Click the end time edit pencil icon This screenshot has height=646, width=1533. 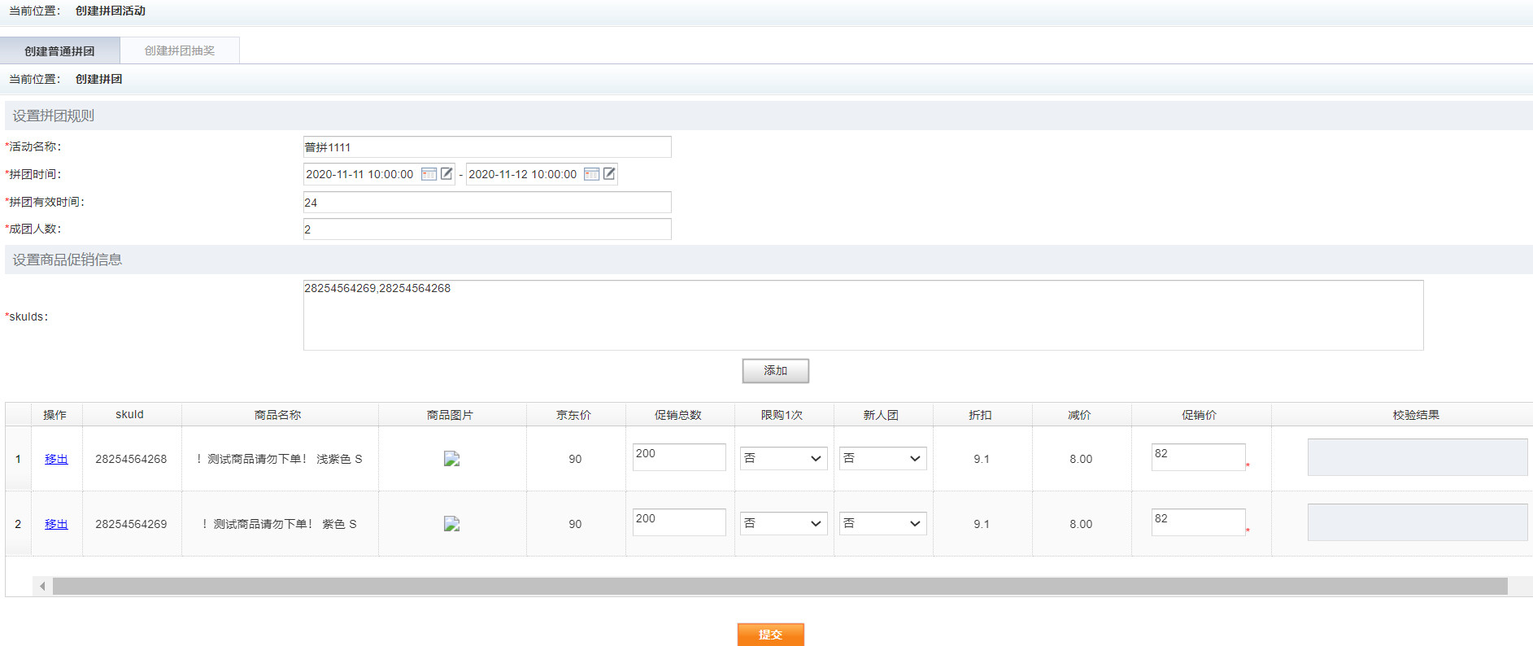(609, 174)
